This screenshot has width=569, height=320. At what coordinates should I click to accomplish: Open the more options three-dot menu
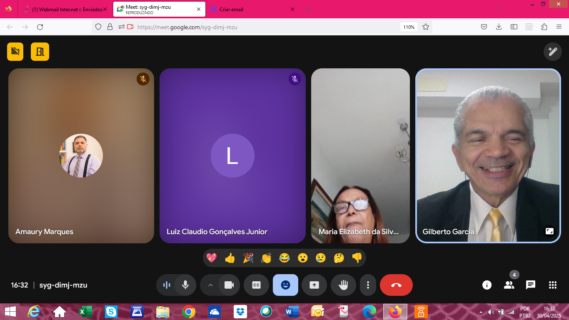tap(368, 285)
